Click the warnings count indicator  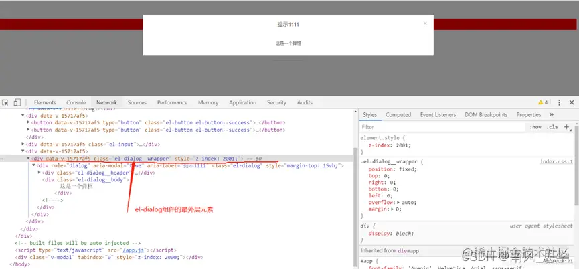(543, 102)
